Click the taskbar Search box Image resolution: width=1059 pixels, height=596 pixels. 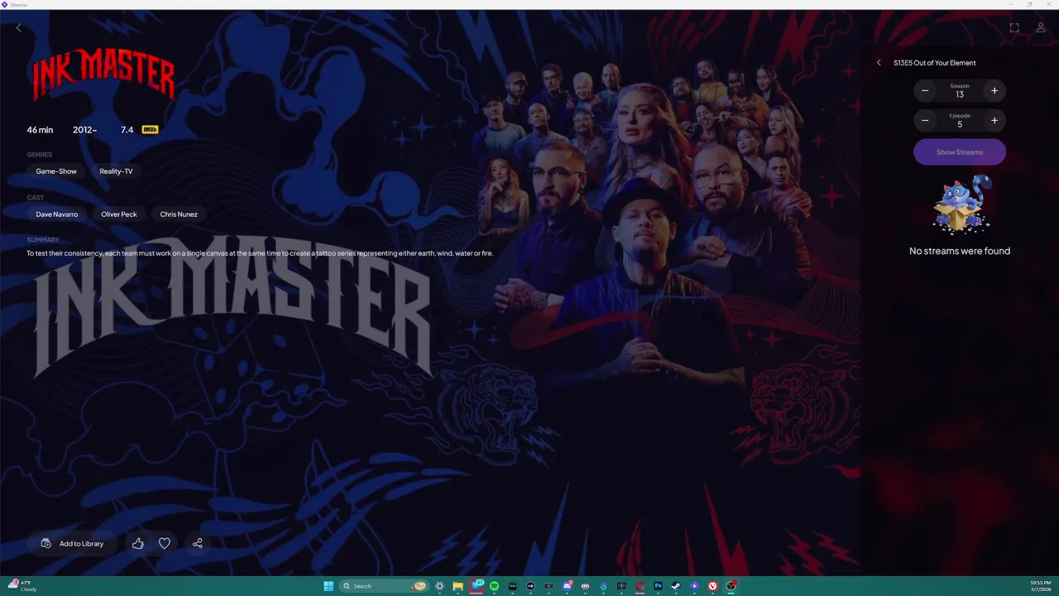[x=385, y=586]
